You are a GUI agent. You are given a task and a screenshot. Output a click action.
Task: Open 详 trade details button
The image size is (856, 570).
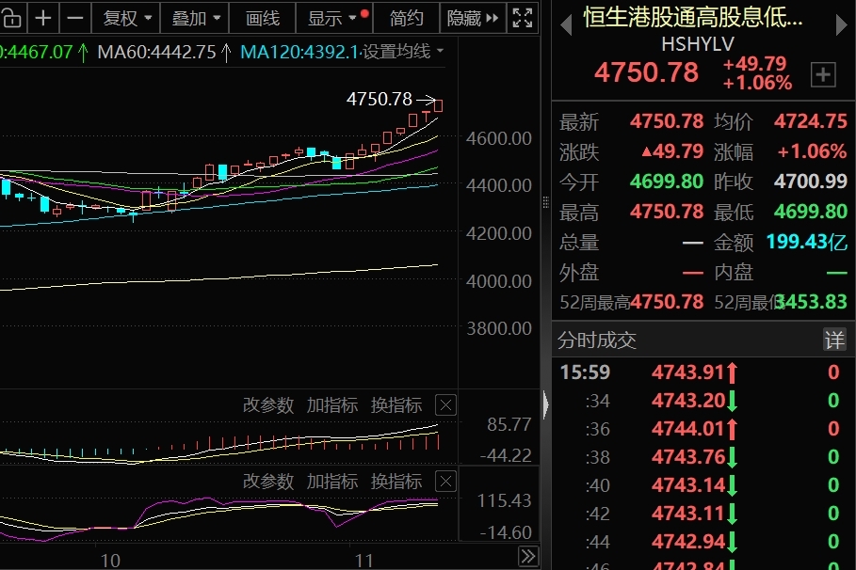point(834,340)
